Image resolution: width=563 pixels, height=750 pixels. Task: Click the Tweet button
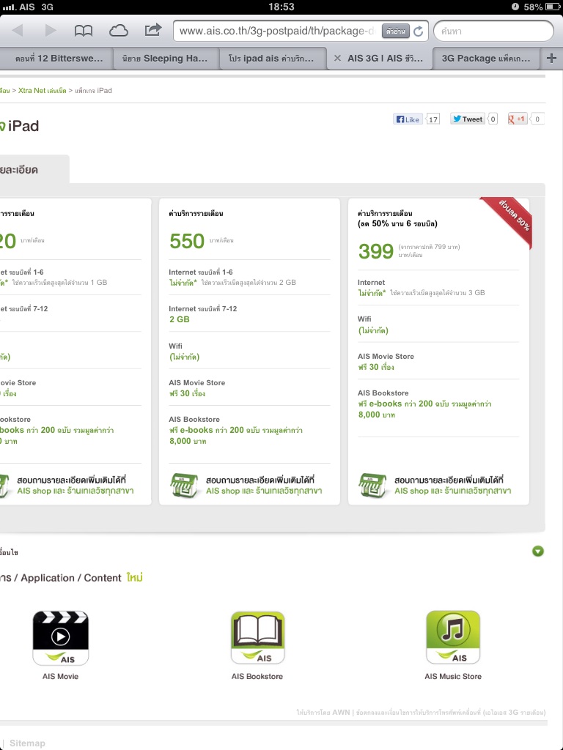pos(468,119)
